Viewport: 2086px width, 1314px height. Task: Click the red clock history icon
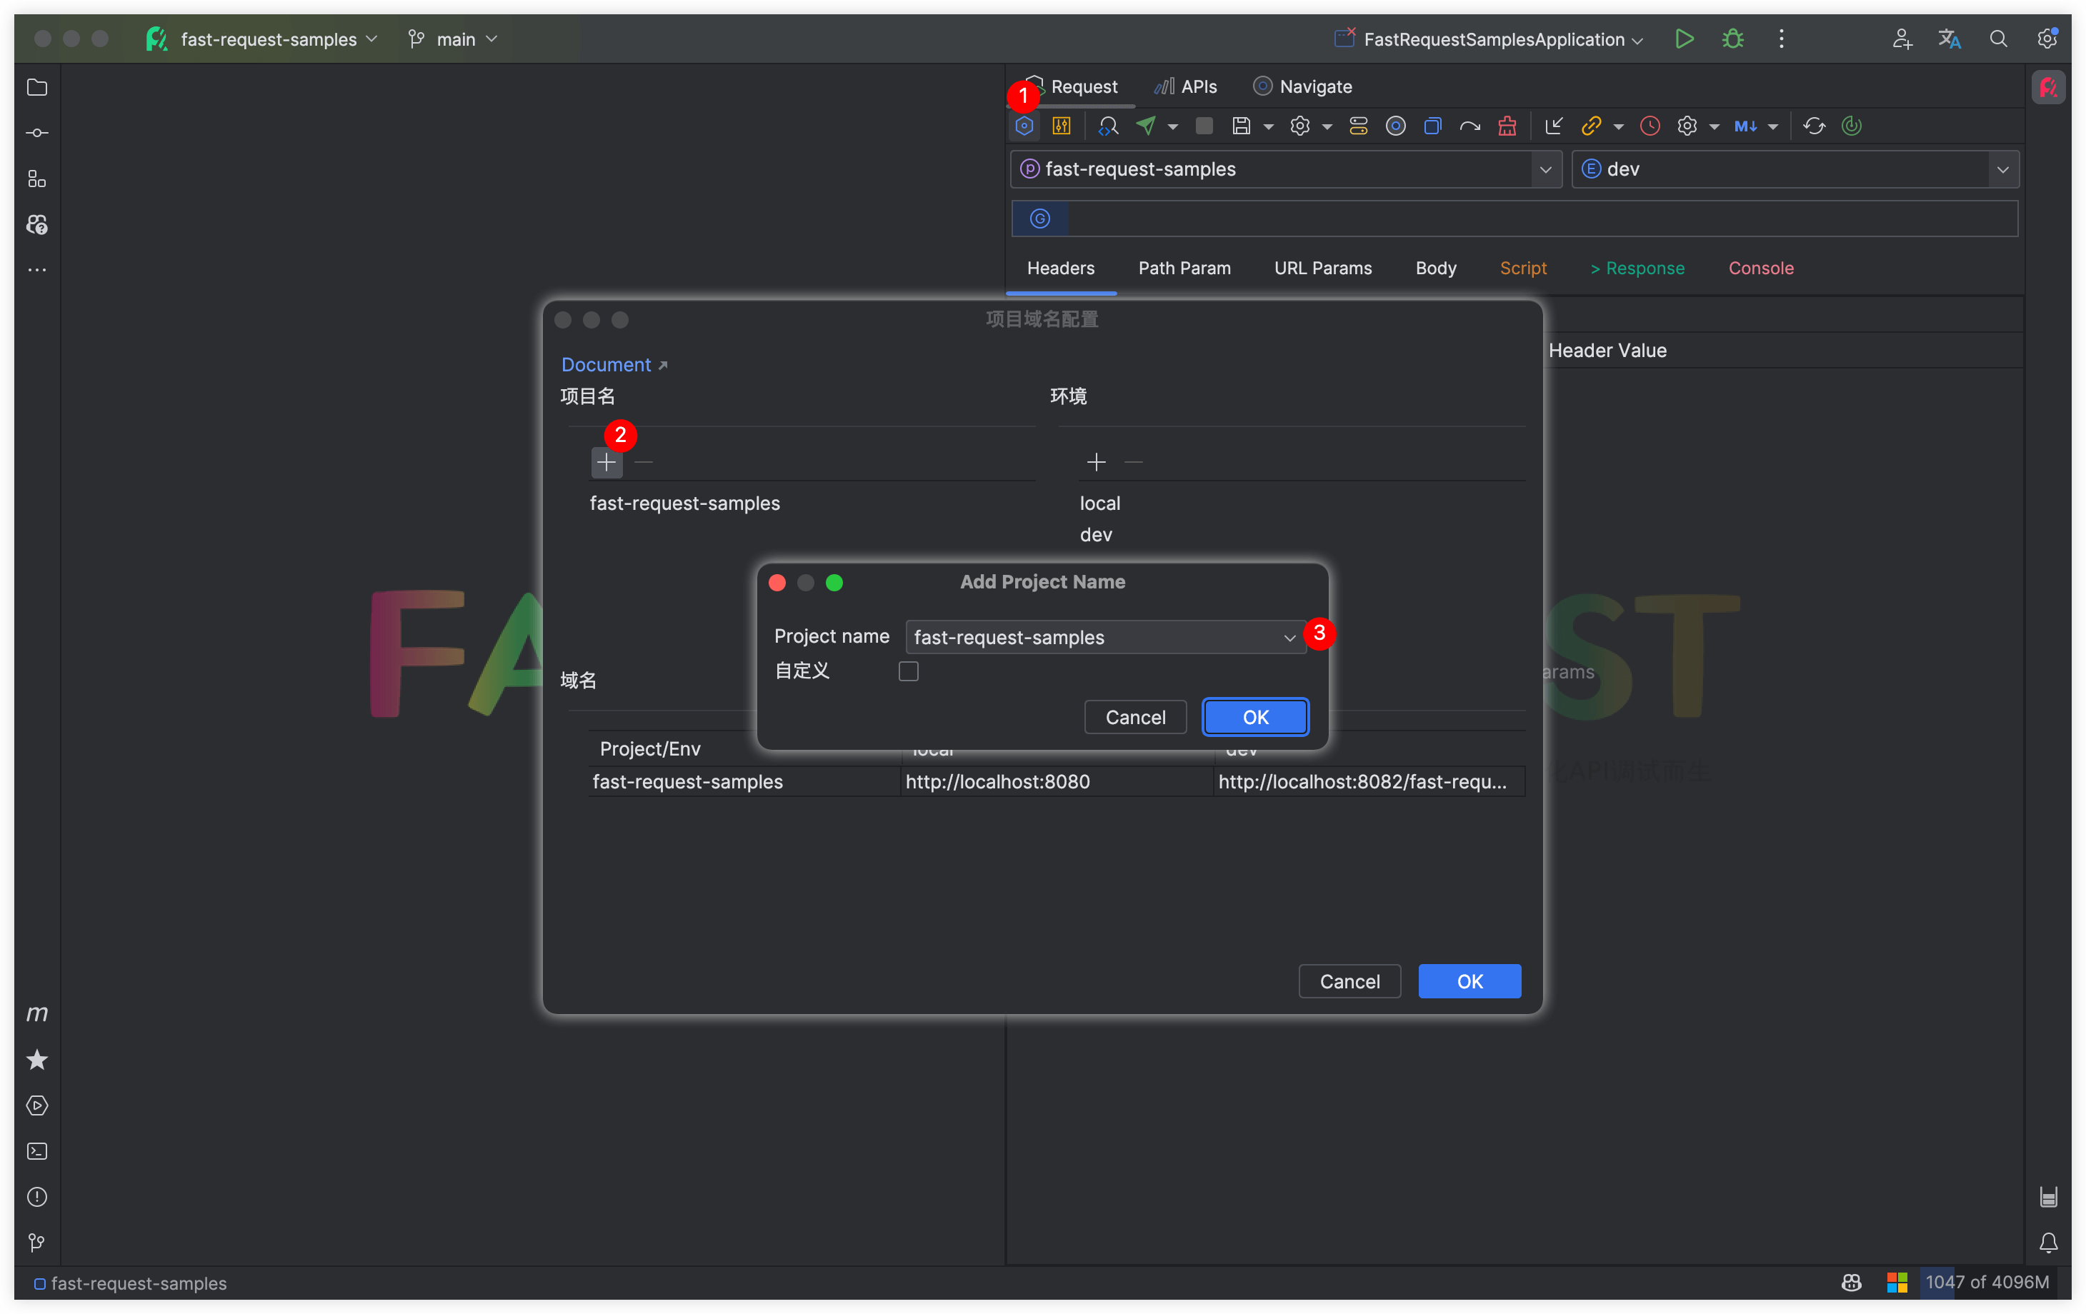coord(1650,126)
